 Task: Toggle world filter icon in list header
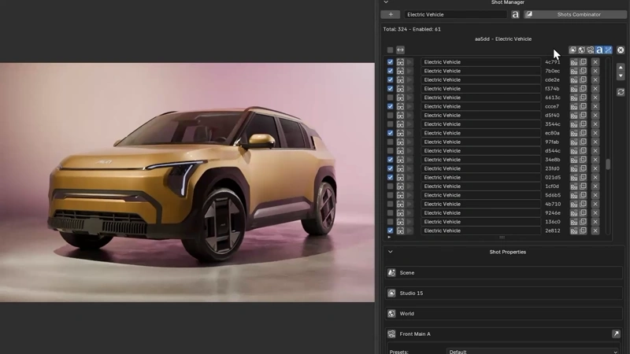pyautogui.click(x=581, y=50)
